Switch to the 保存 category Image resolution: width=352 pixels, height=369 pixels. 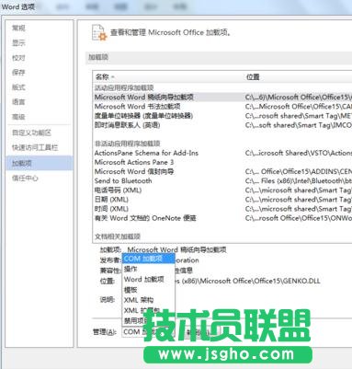point(18,73)
